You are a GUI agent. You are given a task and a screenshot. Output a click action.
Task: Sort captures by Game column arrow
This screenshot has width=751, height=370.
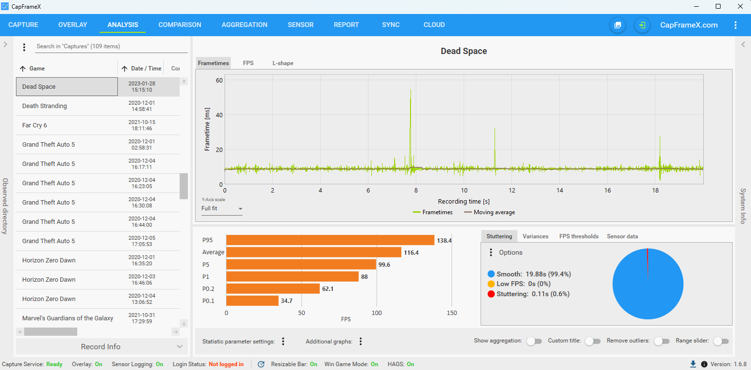pos(23,69)
